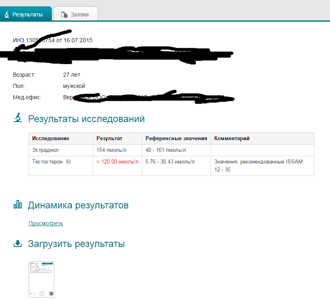Click the clipboard icon in the Заявки tab
Screen dimensions: 330x300
point(64,14)
